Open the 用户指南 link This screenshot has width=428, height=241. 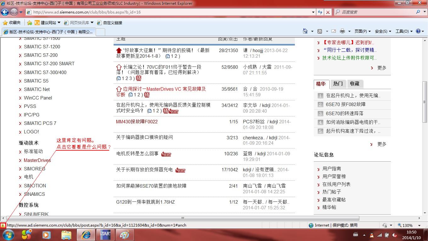pyautogui.click(x=332, y=169)
